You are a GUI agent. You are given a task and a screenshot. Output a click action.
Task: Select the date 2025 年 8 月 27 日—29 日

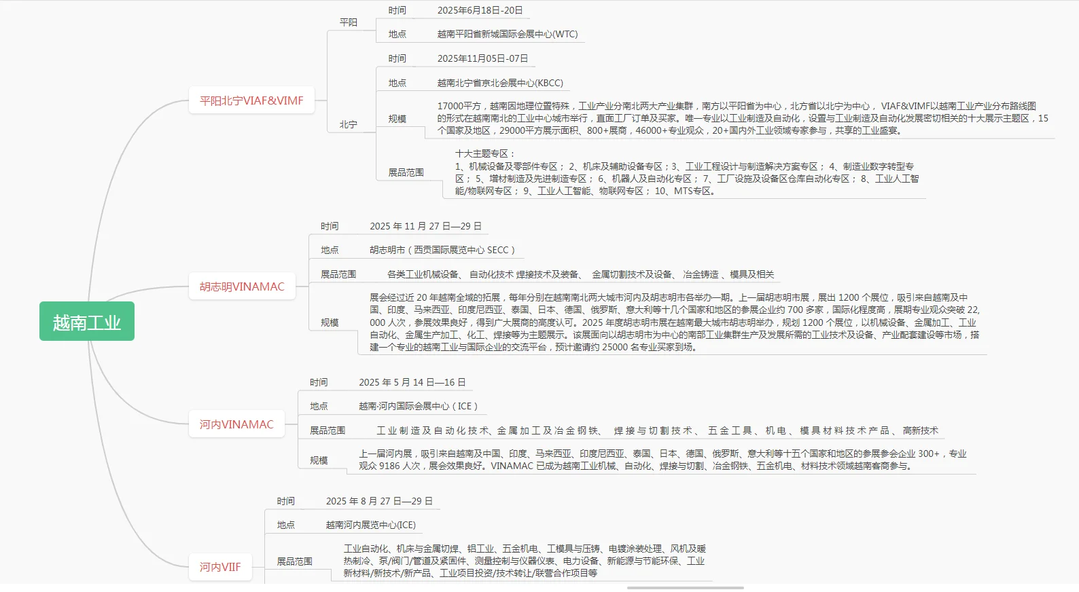click(379, 501)
